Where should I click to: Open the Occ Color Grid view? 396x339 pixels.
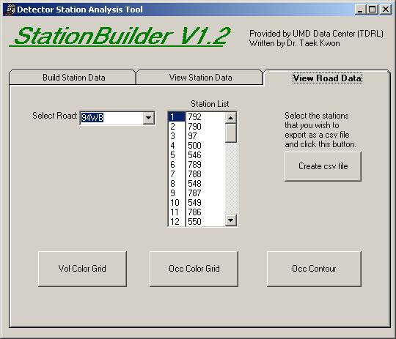[194, 269]
